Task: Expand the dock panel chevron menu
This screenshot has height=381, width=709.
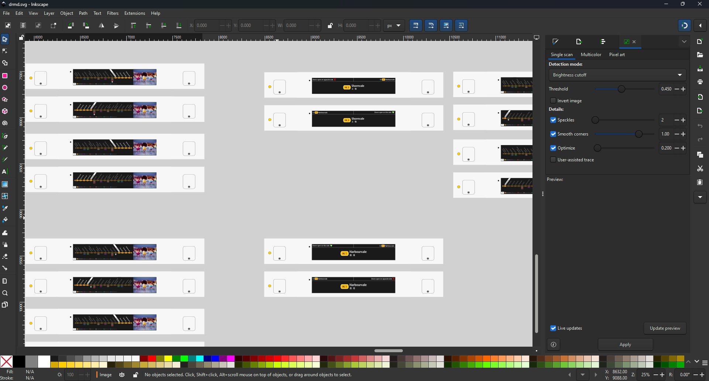Action: click(684, 42)
